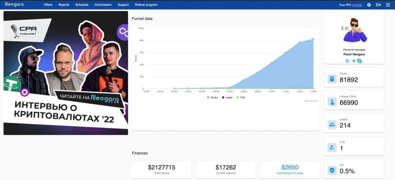Click the $2650 commission amount

click(x=290, y=167)
